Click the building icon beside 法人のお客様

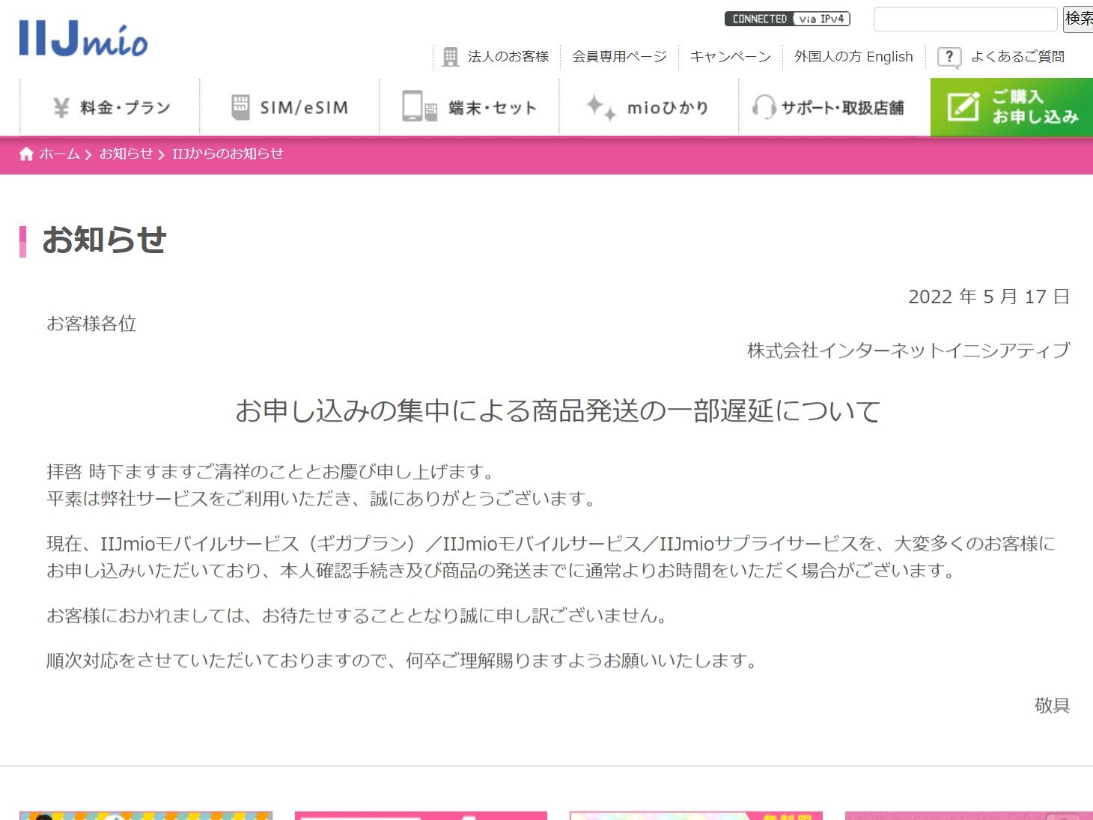coord(450,57)
